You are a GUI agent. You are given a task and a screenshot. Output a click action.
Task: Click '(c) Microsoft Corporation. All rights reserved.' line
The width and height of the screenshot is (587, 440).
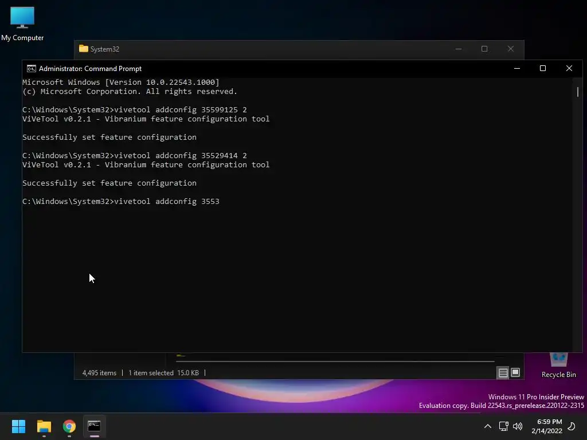pos(130,92)
